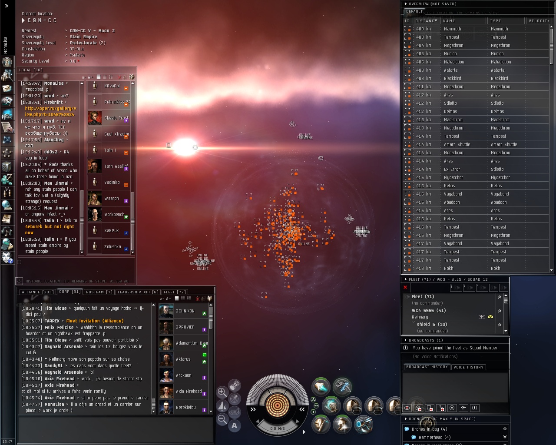Open the oper.ru gallery link in Local
The width and height of the screenshot is (556, 445).
[50, 112]
